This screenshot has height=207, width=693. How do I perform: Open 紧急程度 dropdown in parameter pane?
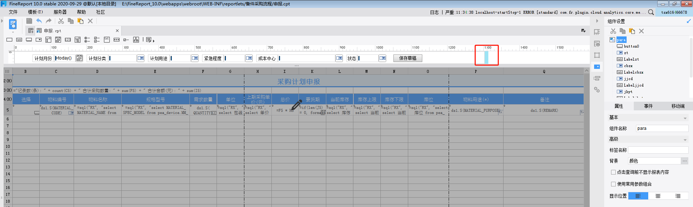coord(249,58)
